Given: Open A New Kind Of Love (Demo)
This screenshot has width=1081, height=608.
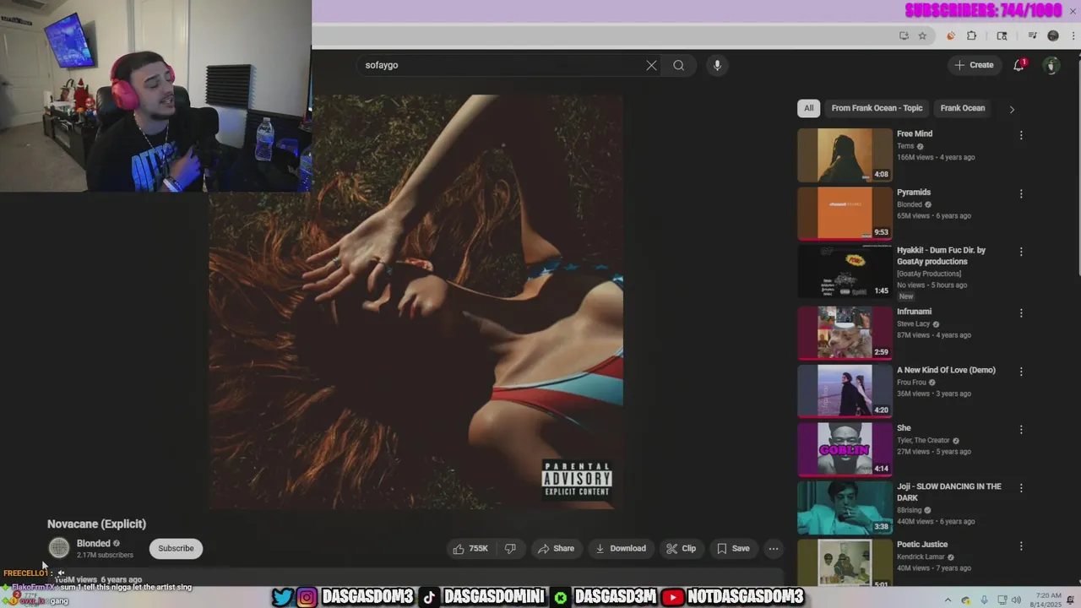Looking at the screenshot, I should coord(946,370).
